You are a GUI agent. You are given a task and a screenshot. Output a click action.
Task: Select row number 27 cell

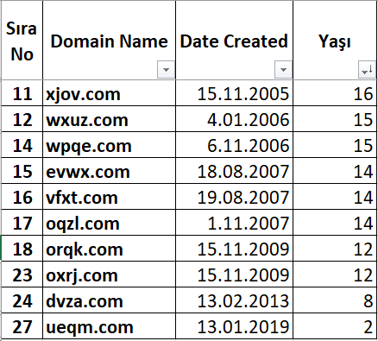pos(22,326)
